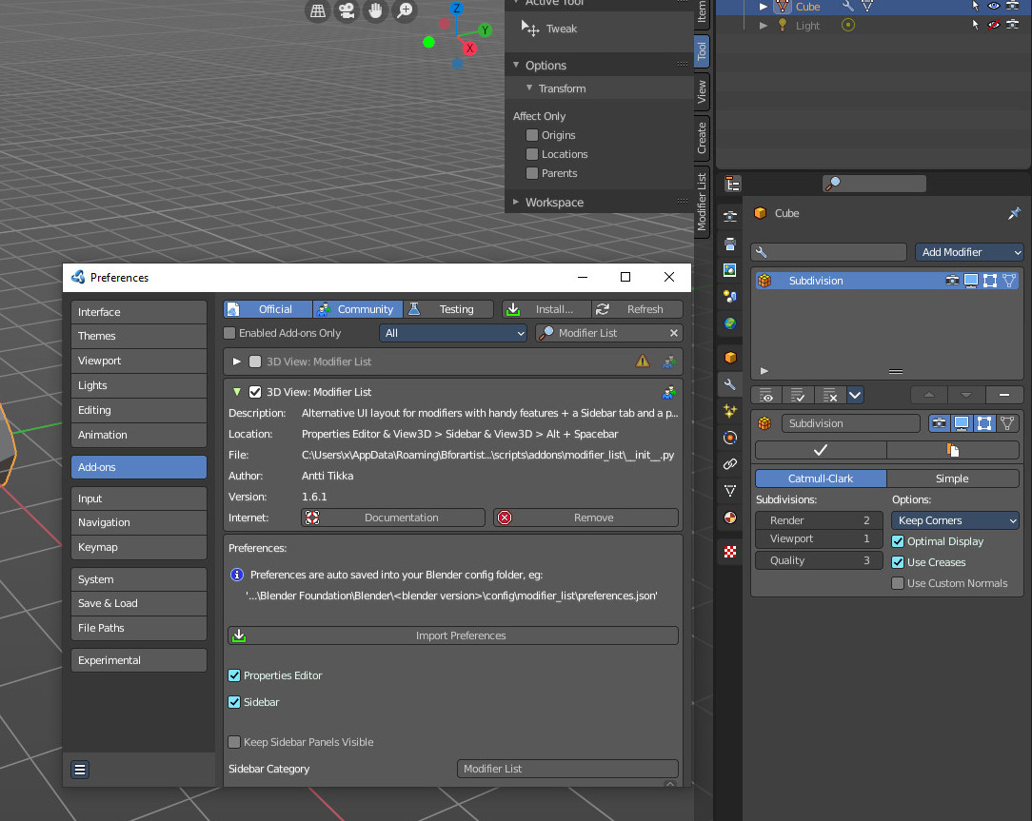Disable the Use Creases checkbox
This screenshot has height=821, width=1032.
pyautogui.click(x=898, y=562)
